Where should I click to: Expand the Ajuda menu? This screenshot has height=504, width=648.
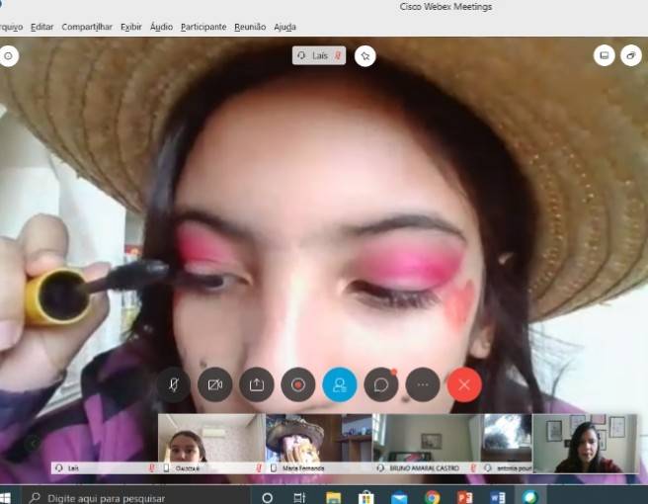point(284,27)
